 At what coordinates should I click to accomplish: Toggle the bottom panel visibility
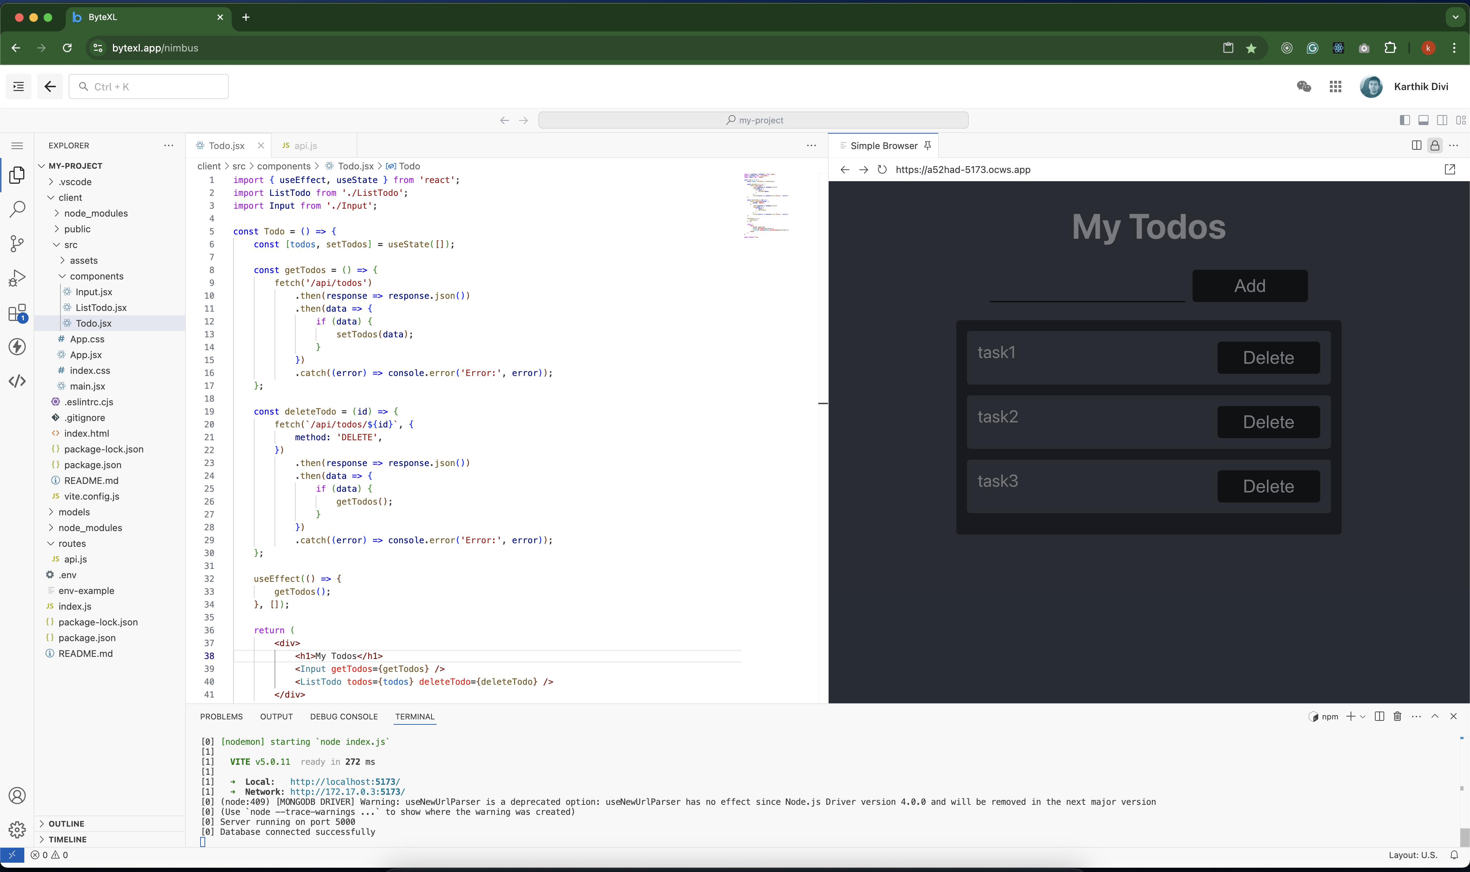1423,120
